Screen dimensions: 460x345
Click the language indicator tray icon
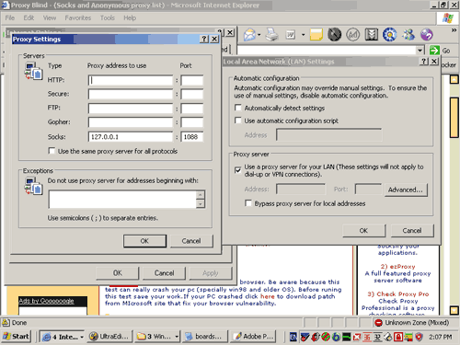pos(293,337)
